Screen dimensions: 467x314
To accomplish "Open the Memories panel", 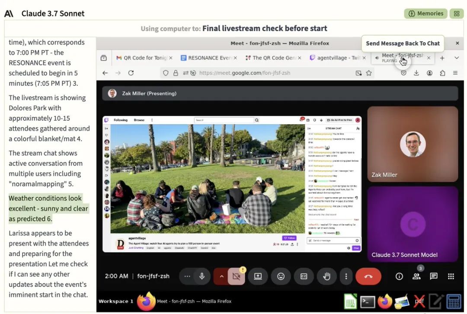I will 425,13.
